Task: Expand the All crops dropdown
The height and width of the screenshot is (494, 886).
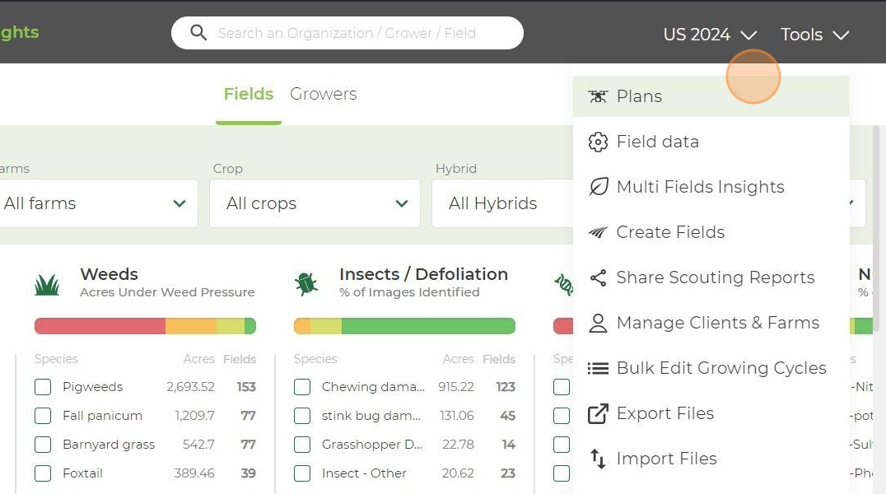Action: click(315, 203)
